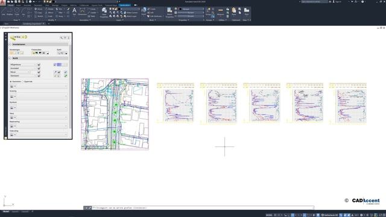Expand the Properties panel dropdown

pos(184,20)
